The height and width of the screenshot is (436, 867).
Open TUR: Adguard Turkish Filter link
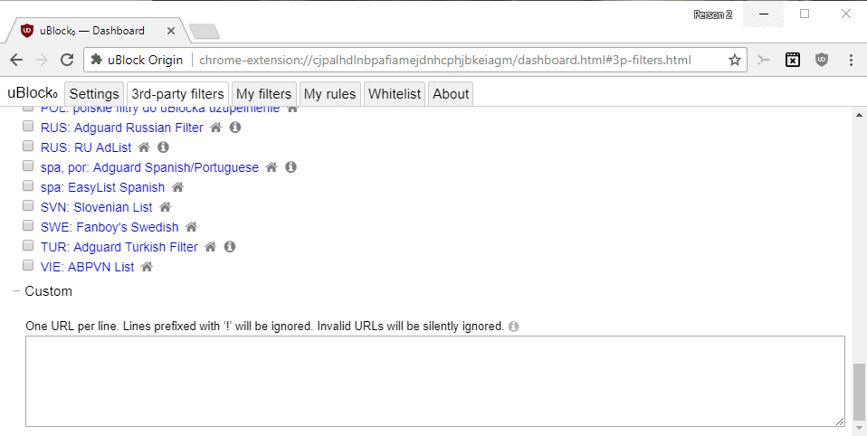(x=119, y=247)
